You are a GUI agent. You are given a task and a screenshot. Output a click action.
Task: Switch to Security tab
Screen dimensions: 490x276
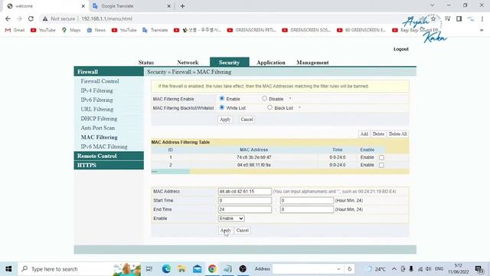coord(230,62)
